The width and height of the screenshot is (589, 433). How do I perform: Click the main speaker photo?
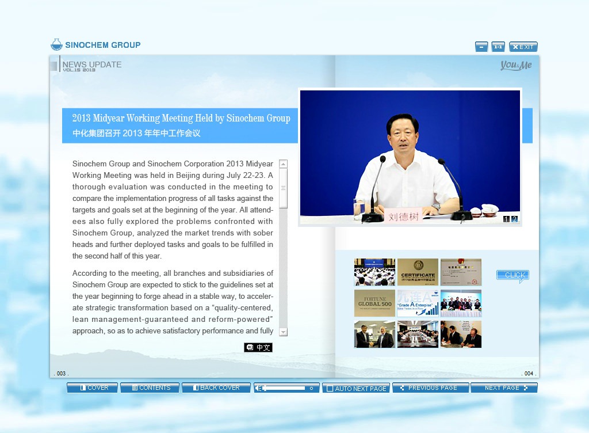pos(410,157)
